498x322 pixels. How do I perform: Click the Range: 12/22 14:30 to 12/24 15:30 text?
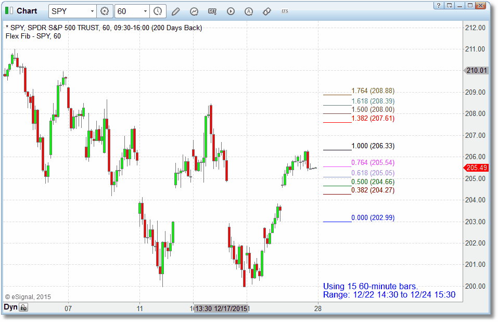(x=389, y=295)
